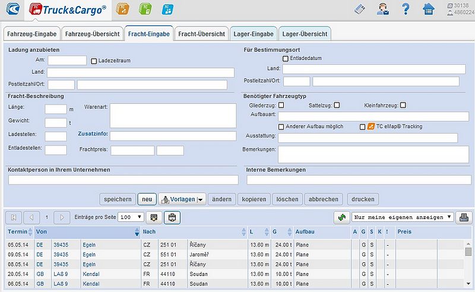
Task: Open customer support headset icon
Action: [x=382, y=9]
